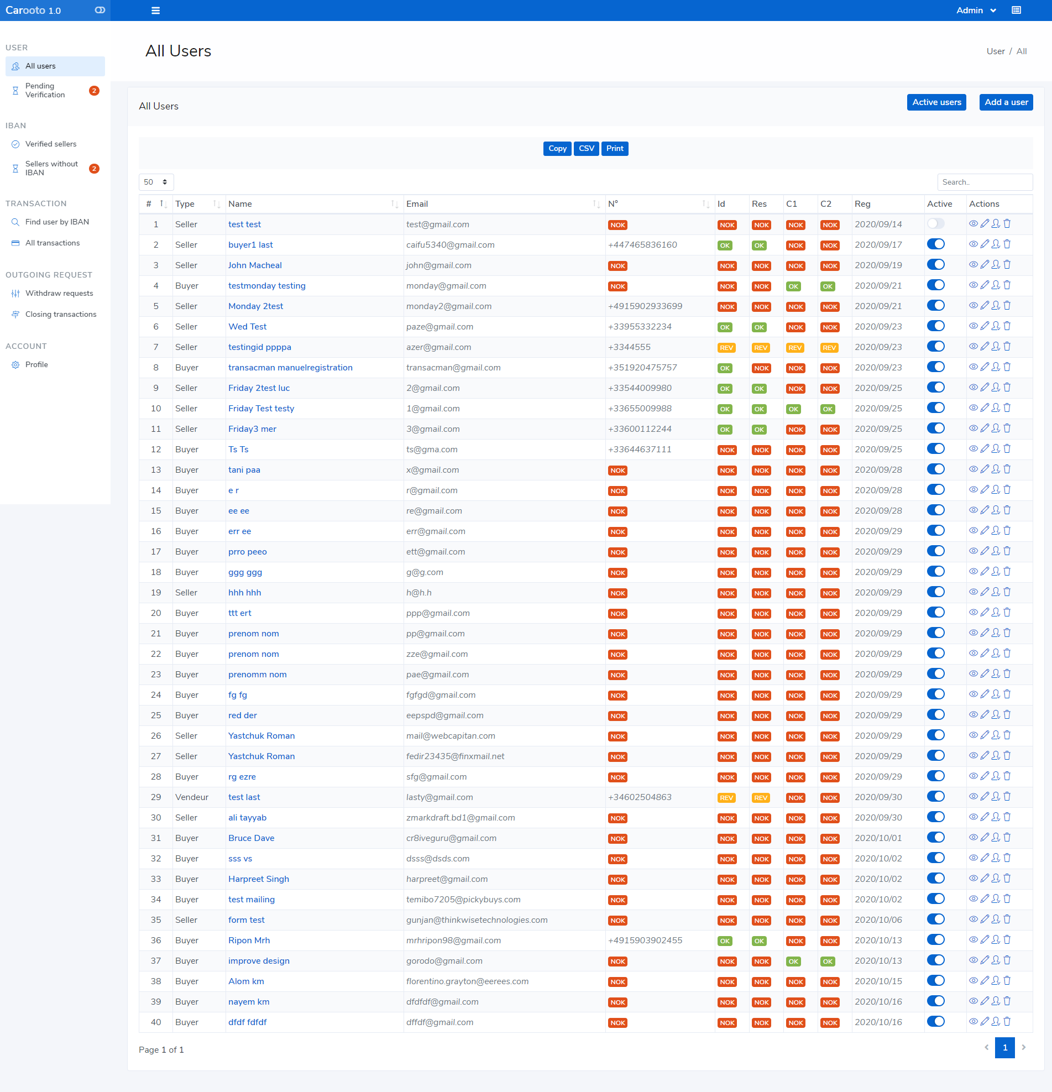Click the eye view icon for buyer1 last

coord(973,244)
